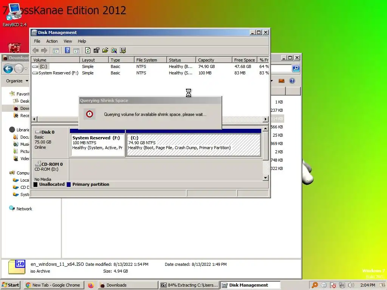Sort by the Capacity column header

point(214,60)
